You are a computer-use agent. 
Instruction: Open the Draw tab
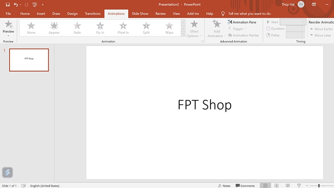(56, 14)
